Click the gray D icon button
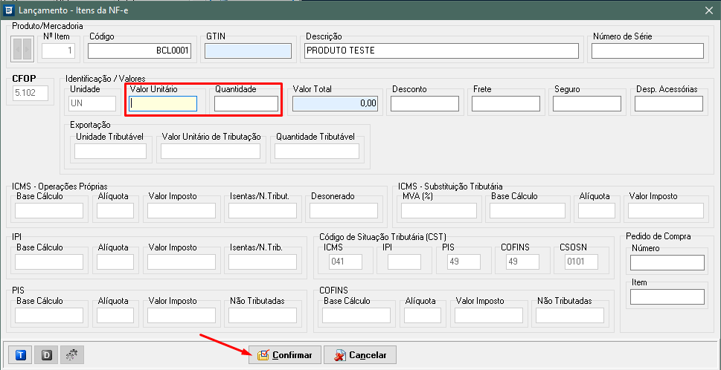The height and width of the screenshot is (370, 721). point(46,355)
